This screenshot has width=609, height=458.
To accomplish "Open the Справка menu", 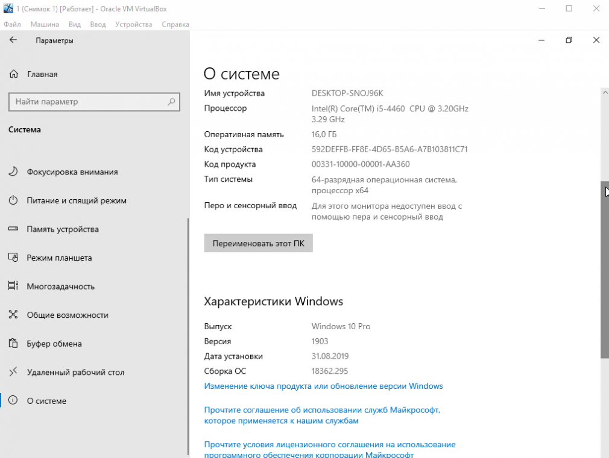I will coord(175,25).
